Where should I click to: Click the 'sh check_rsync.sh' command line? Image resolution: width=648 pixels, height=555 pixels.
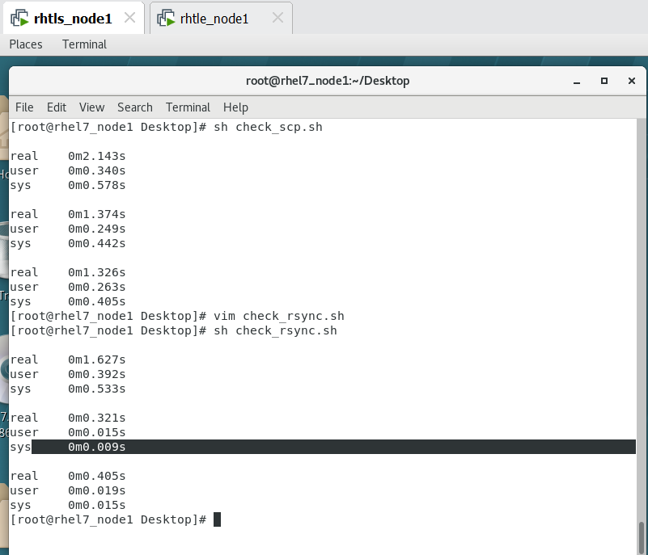pos(275,330)
